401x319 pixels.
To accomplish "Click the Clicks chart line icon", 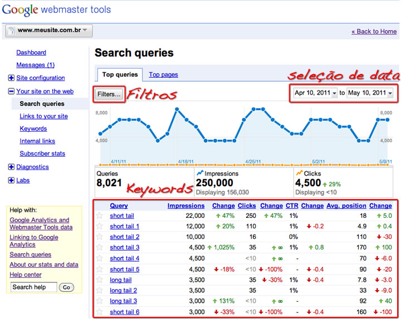I will point(299,173).
